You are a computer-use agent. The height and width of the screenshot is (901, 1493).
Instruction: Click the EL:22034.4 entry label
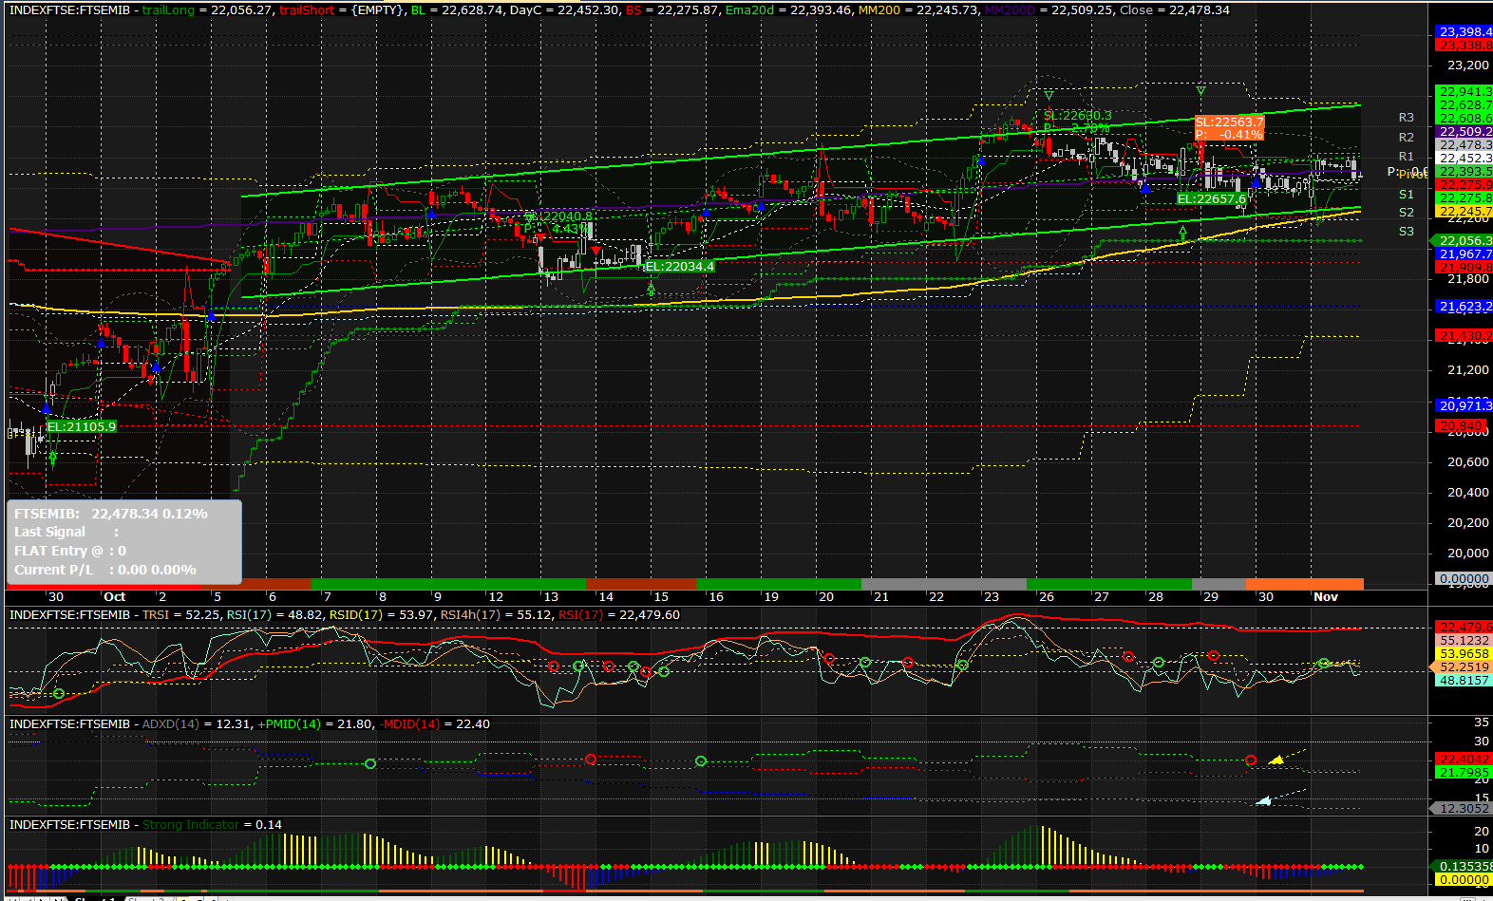[679, 266]
